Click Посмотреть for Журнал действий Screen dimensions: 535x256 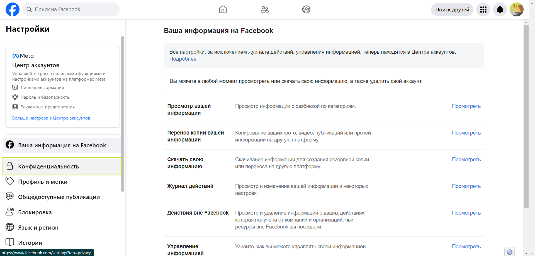[466, 186]
